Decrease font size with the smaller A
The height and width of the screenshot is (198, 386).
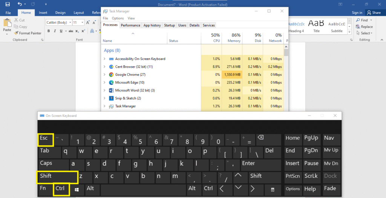[x=94, y=22]
